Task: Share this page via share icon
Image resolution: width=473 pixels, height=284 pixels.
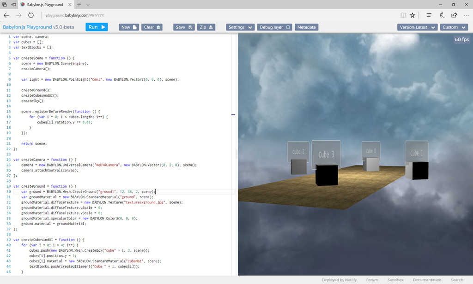Action: [454, 15]
